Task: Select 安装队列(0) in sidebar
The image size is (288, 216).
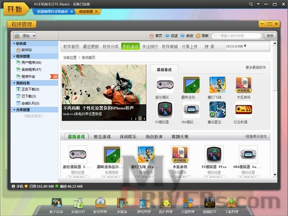Action: coord(35,103)
